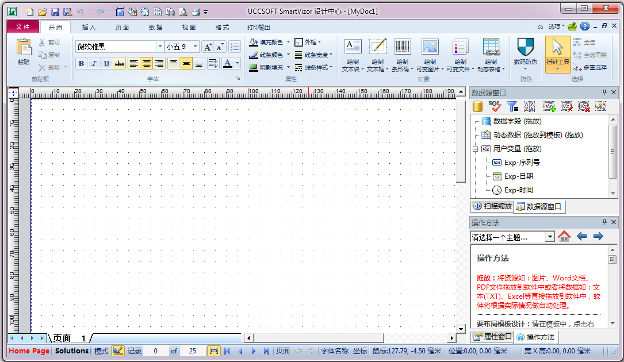Viewport: 624px width, 362px height.
Task: Open shadow fill (阴影填充) dropdown
Action: 289,67
